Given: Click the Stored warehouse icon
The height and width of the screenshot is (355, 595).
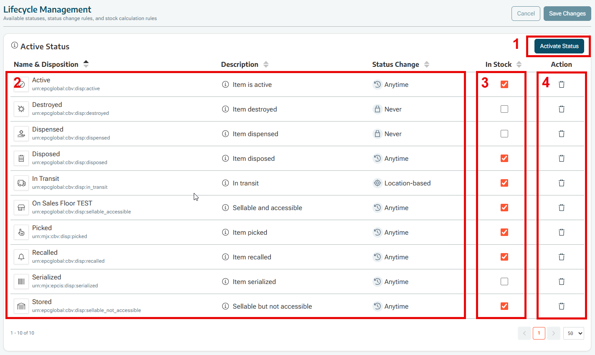Looking at the screenshot, I should click(x=21, y=306).
